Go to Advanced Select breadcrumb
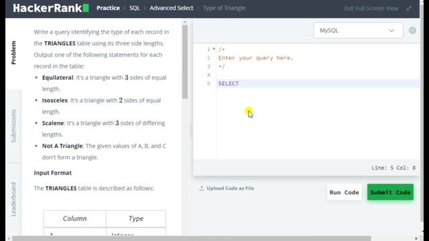 [x=172, y=8]
